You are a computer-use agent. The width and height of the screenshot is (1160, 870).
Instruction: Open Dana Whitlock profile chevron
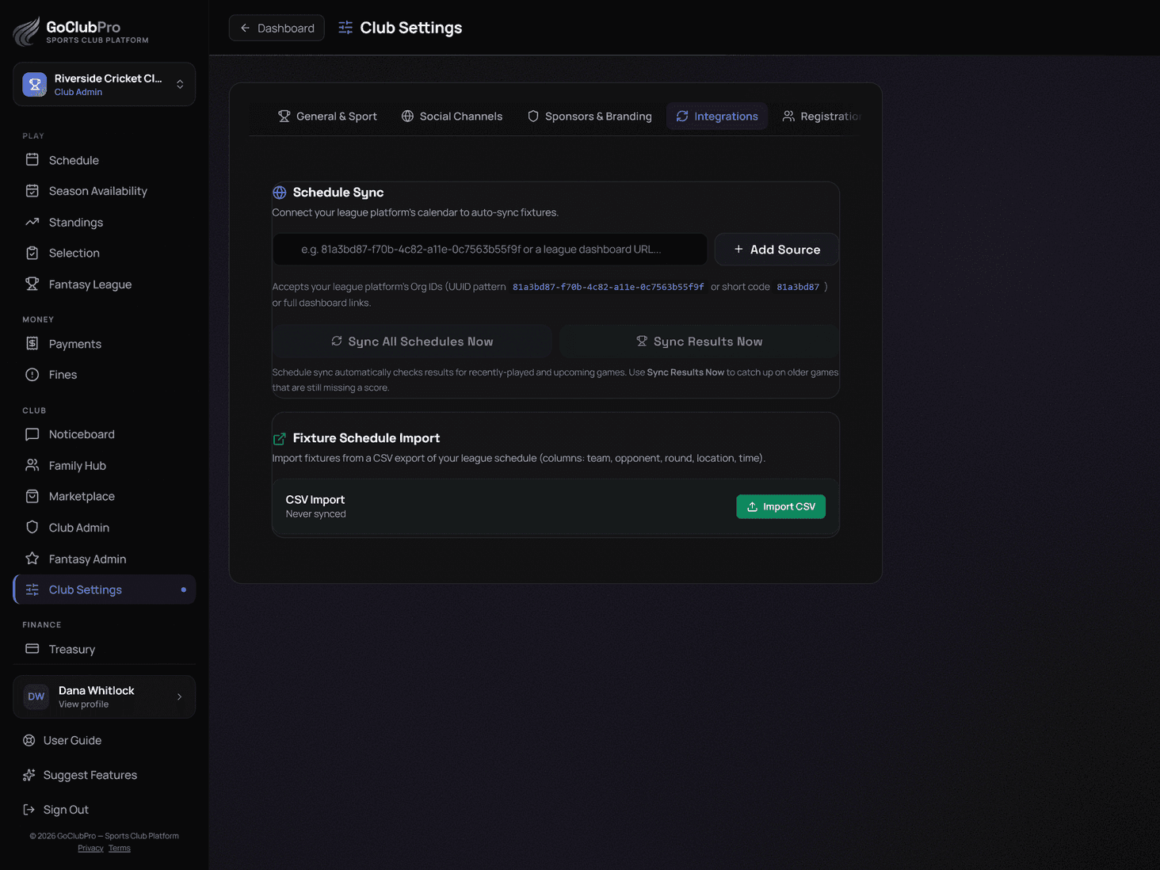point(179,697)
